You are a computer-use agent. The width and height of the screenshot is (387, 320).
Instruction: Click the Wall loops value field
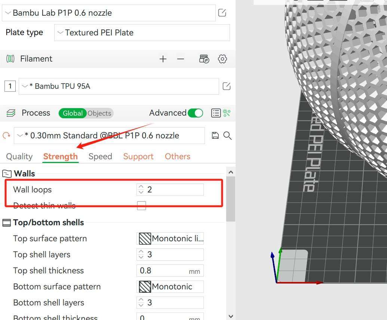174,190
